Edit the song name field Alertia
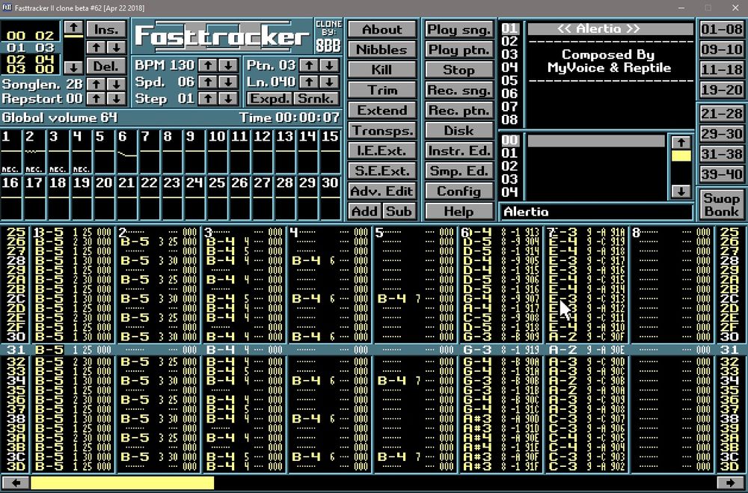748x493 pixels. click(596, 212)
